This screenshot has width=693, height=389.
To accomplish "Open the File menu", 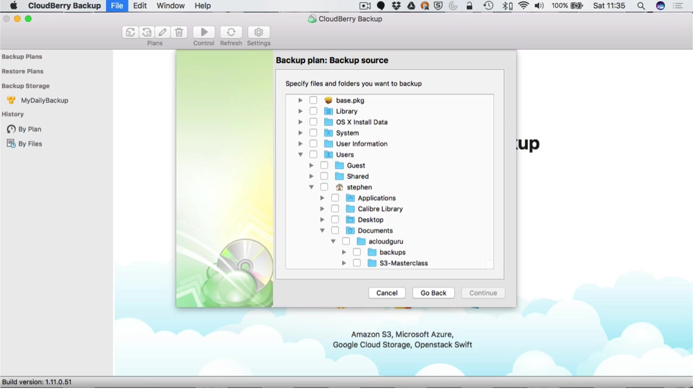I will click(117, 6).
